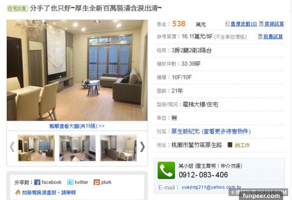Show next thumbnails with right arrow
Viewport: 292px width, 200px height.
click(x=142, y=147)
